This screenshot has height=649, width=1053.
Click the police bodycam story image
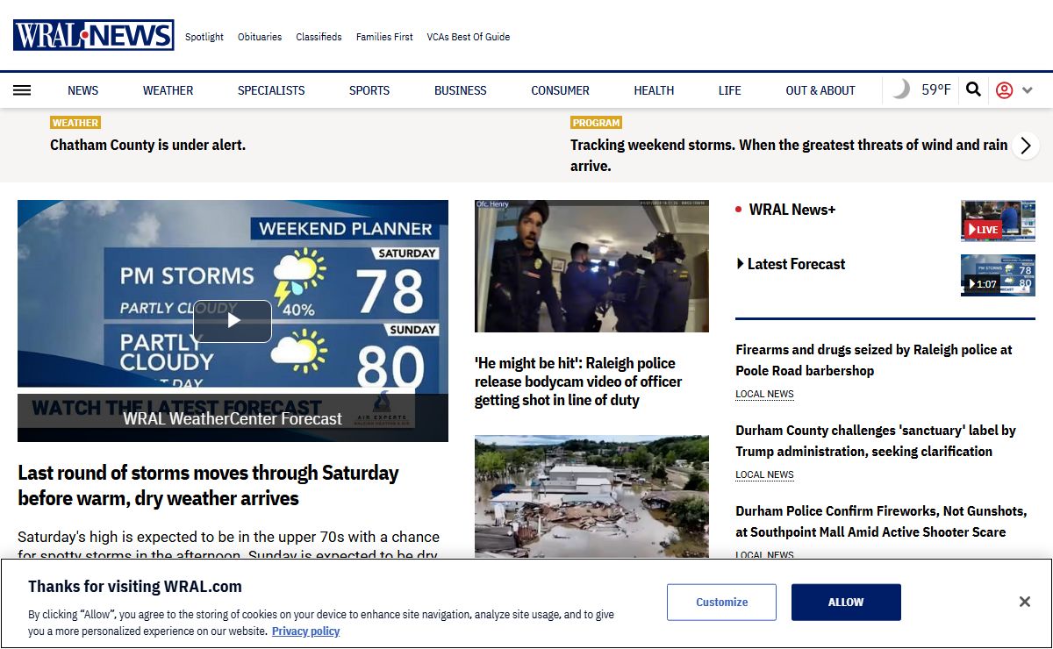(x=591, y=267)
